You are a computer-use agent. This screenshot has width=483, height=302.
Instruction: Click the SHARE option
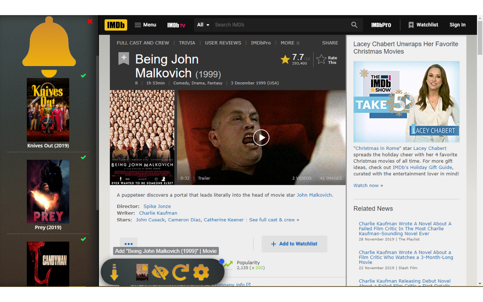pos(330,43)
